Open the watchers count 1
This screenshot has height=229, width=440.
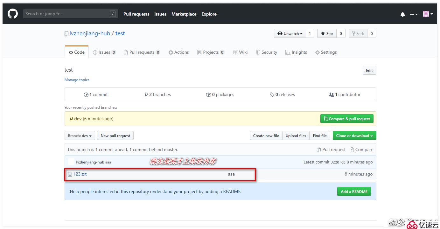pyautogui.click(x=310, y=33)
